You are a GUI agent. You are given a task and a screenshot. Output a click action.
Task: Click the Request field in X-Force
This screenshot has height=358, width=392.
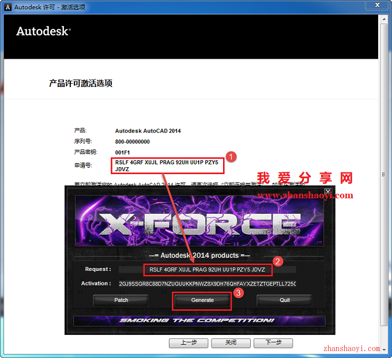(x=208, y=269)
